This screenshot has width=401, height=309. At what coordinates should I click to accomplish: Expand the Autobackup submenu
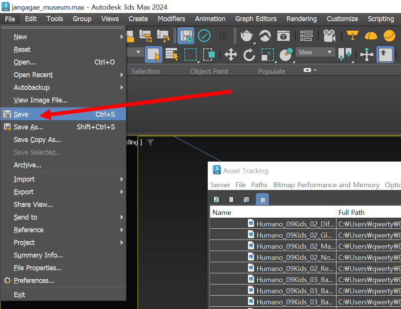point(122,88)
